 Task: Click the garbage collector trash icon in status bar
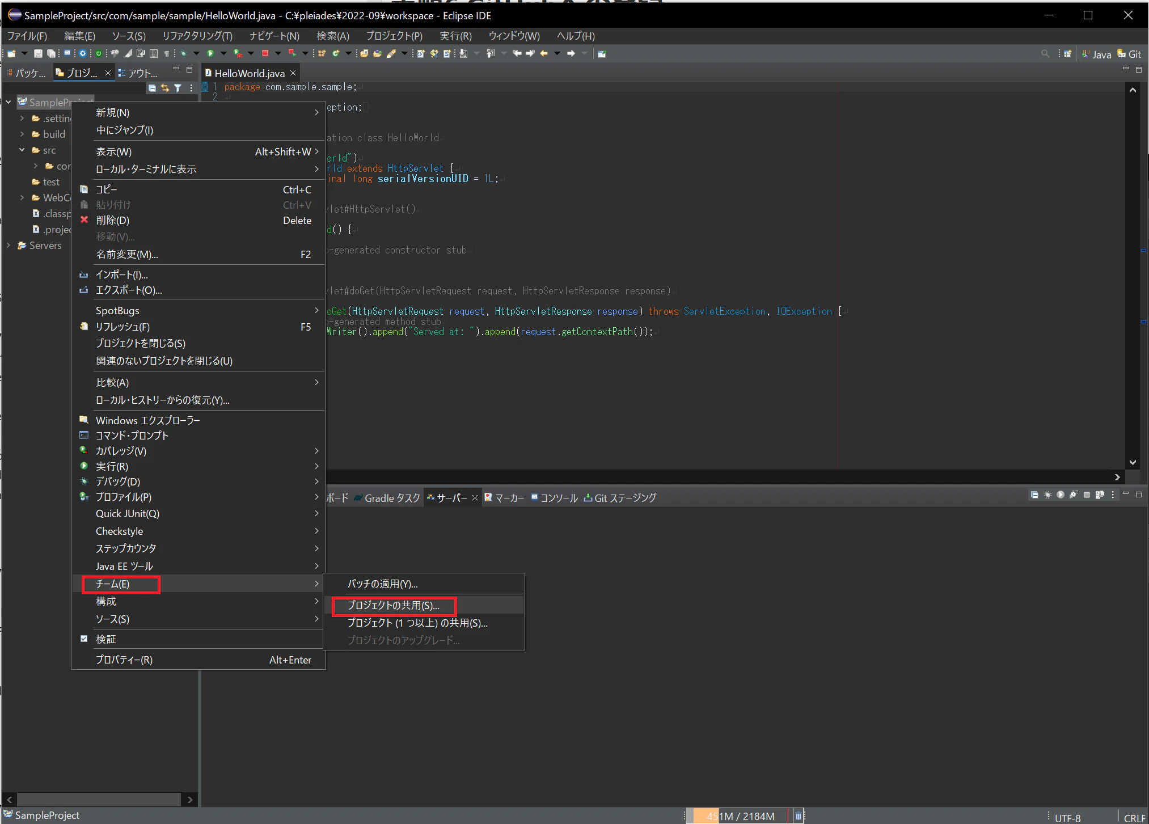click(x=798, y=816)
